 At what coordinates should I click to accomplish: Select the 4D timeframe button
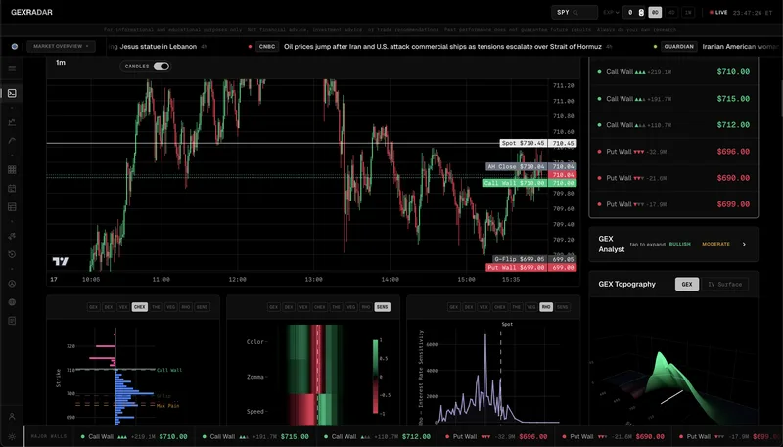671,13
